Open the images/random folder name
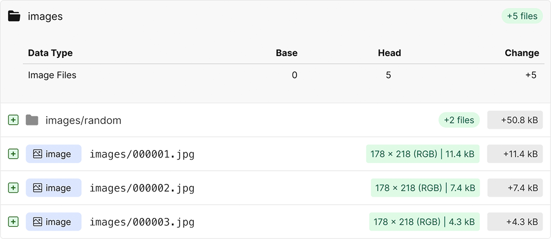This screenshot has width=551, height=239. [83, 120]
